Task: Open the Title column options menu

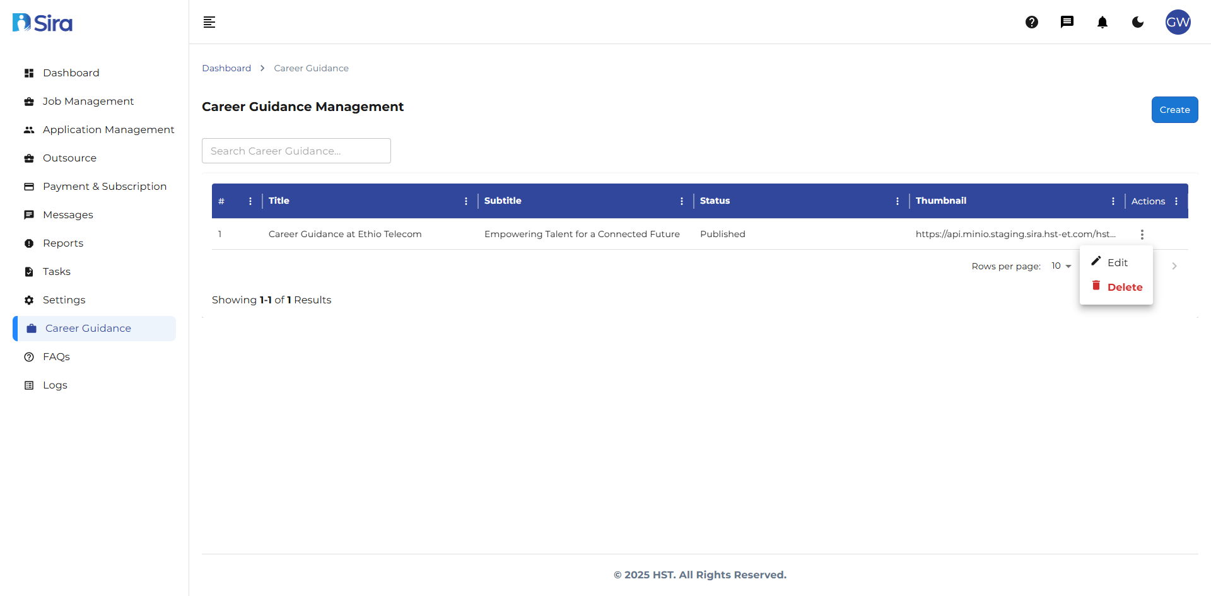Action: pyautogui.click(x=465, y=201)
